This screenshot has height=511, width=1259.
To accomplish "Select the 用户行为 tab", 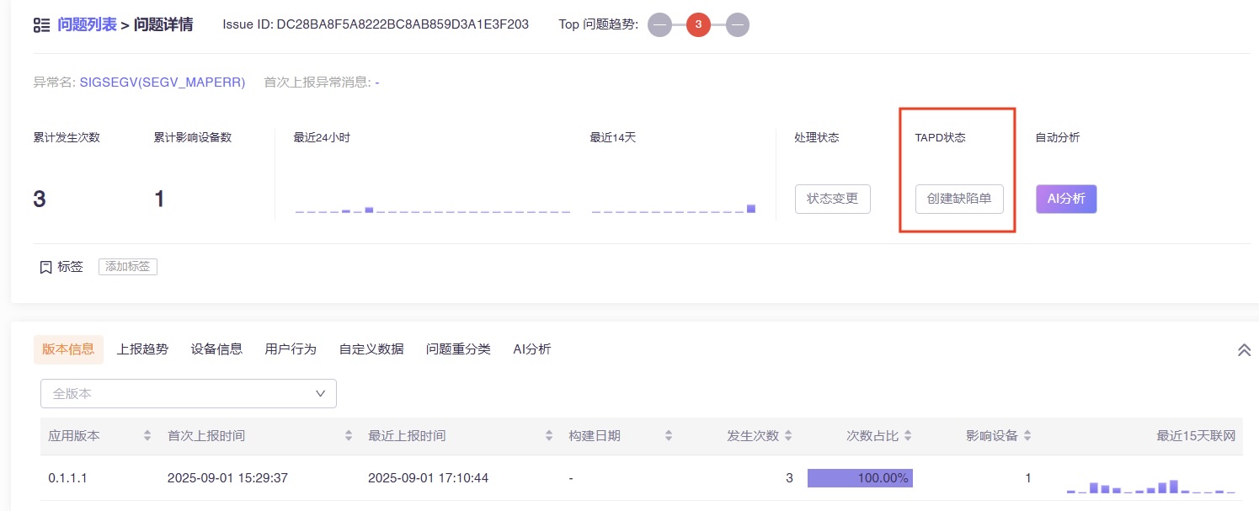I will click(x=291, y=349).
